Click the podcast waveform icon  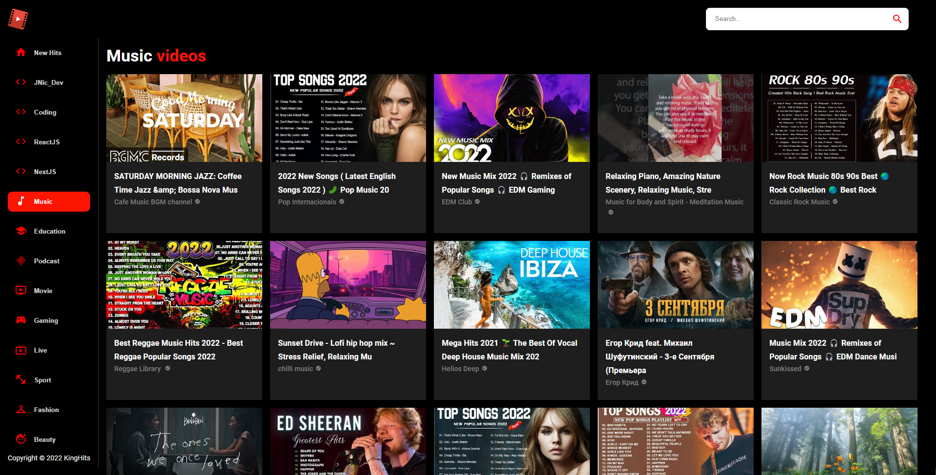[21, 260]
